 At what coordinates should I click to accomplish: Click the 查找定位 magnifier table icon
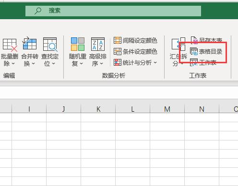50,45
